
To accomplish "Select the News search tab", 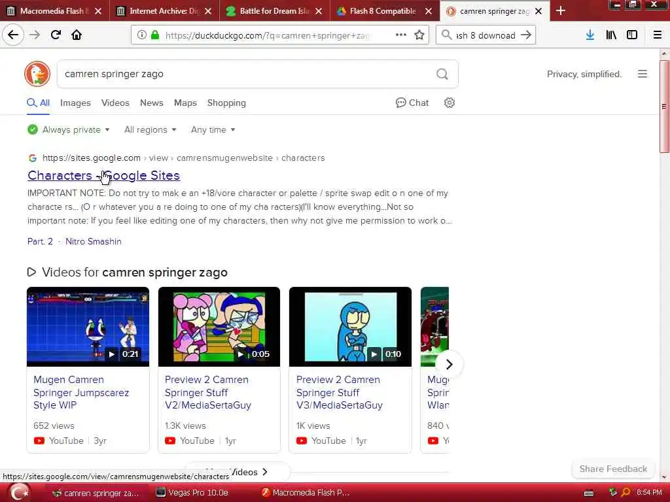I will (152, 103).
